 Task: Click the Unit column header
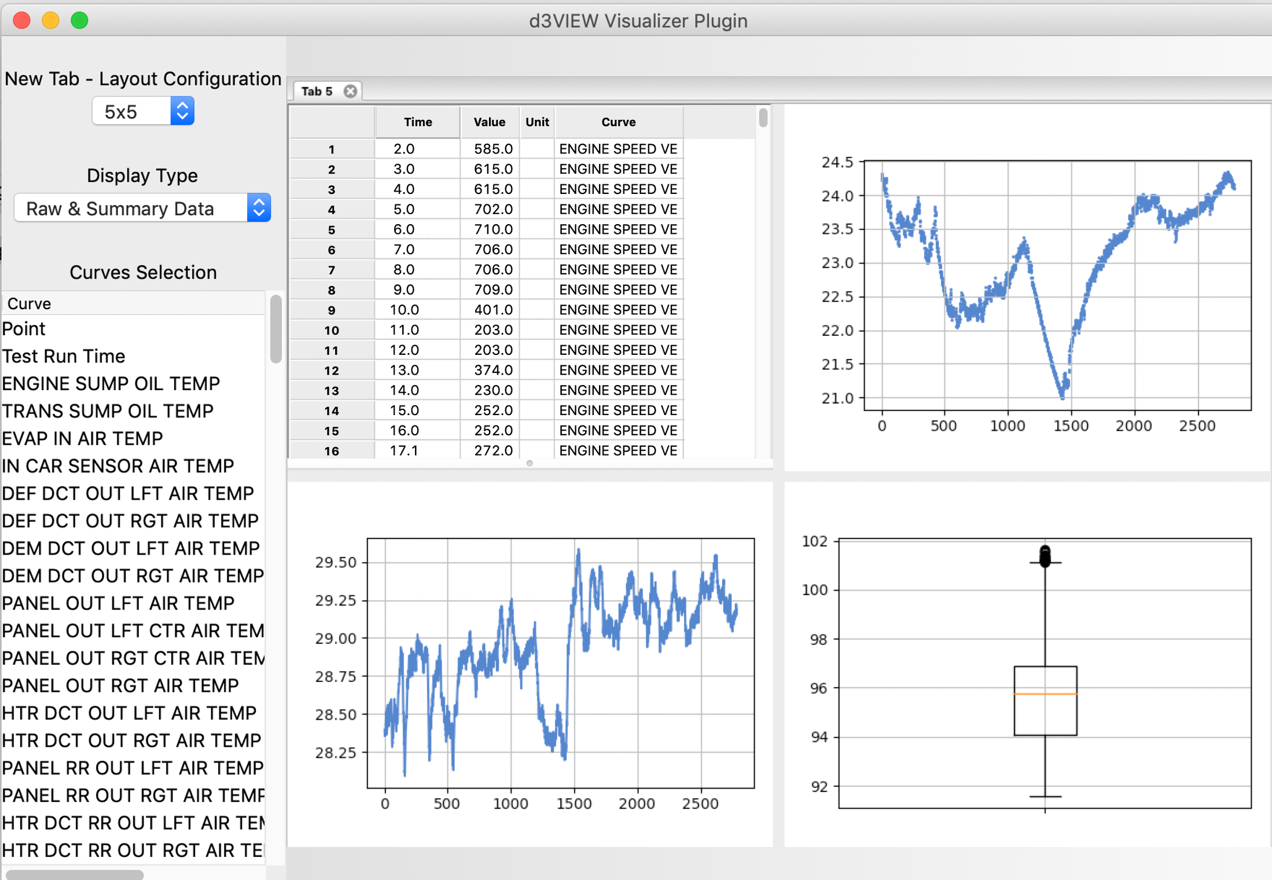[537, 122]
